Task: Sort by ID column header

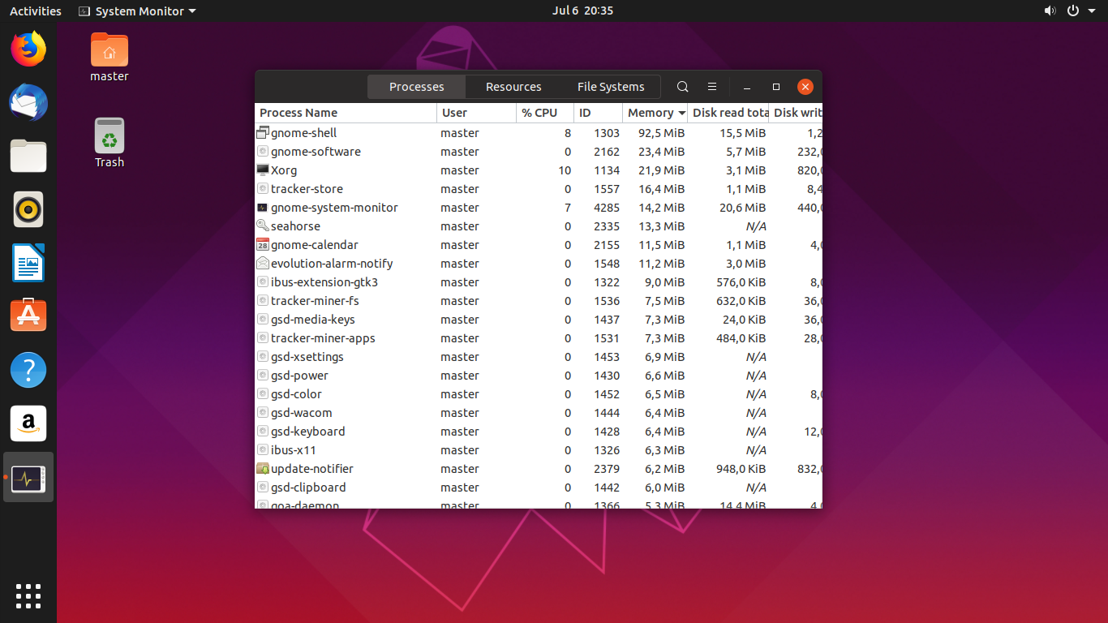Action: click(599, 113)
